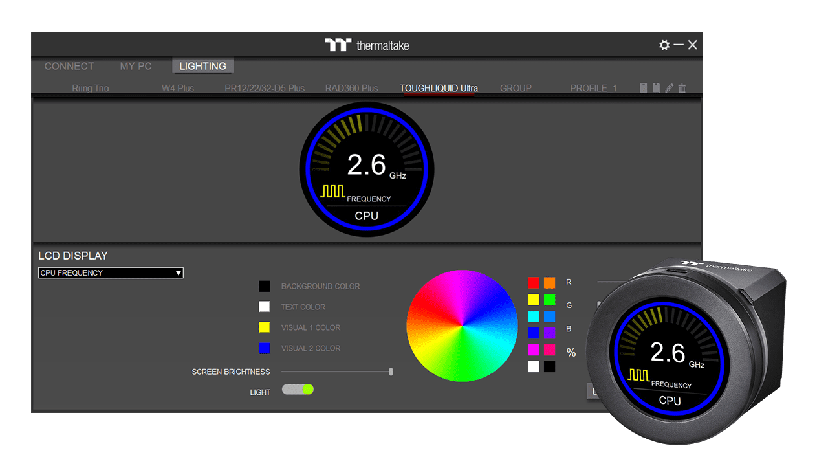This screenshot has width=828, height=466.
Task: Pick the orange preset color swatch
Action: click(549, 282)
